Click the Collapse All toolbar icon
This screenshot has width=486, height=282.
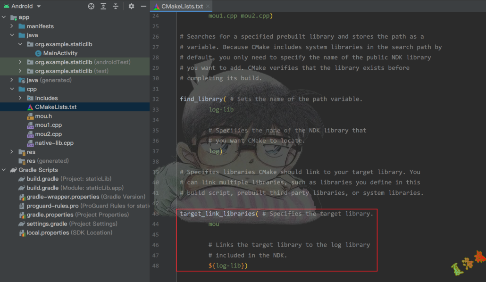[116, 6]
